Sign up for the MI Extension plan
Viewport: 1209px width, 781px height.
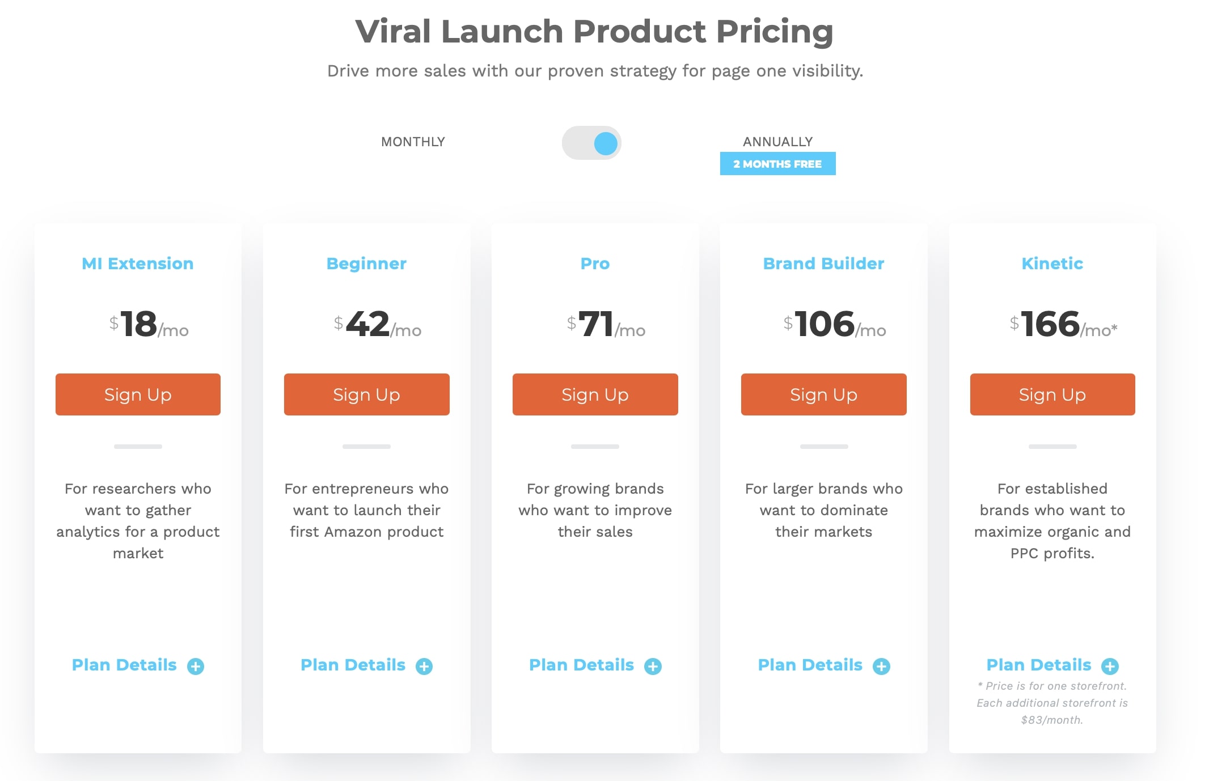(x=138, y=394)
